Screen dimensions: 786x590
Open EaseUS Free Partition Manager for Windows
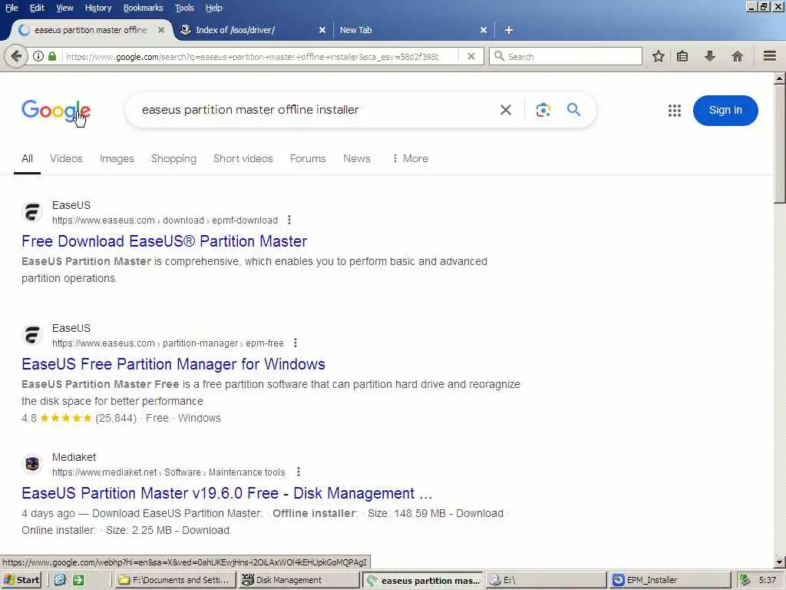point(173,364)
